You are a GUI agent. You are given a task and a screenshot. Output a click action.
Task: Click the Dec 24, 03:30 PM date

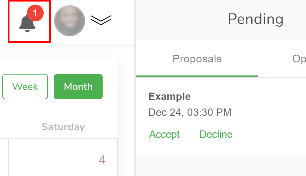(x=190, y=112)
